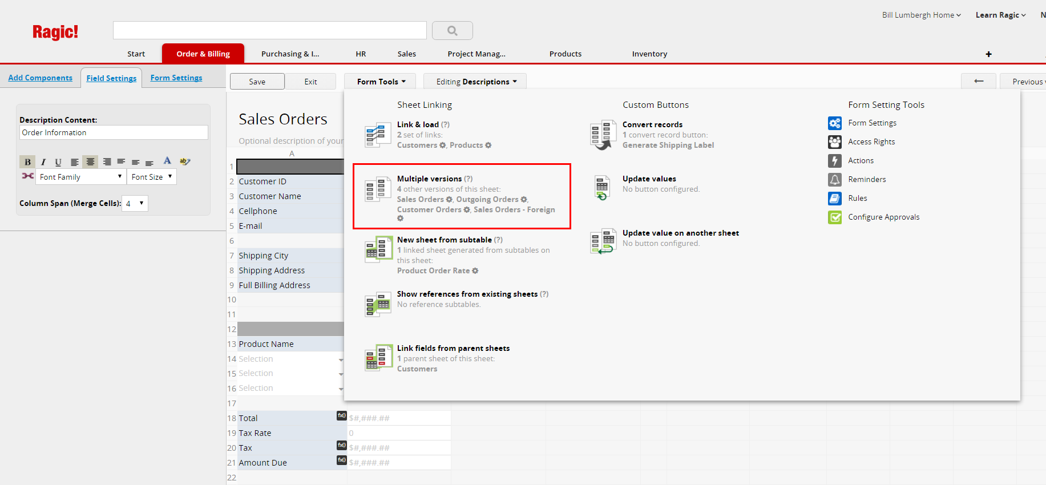This screenshot has width=1046, height=485.
Task: Switch to the Start tab
Action: pyautogui.click(x=136, y=54)
